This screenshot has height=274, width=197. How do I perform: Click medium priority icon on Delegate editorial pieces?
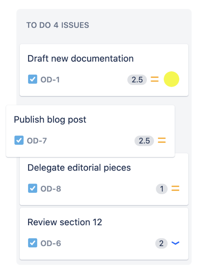click(x=175, y=188)
